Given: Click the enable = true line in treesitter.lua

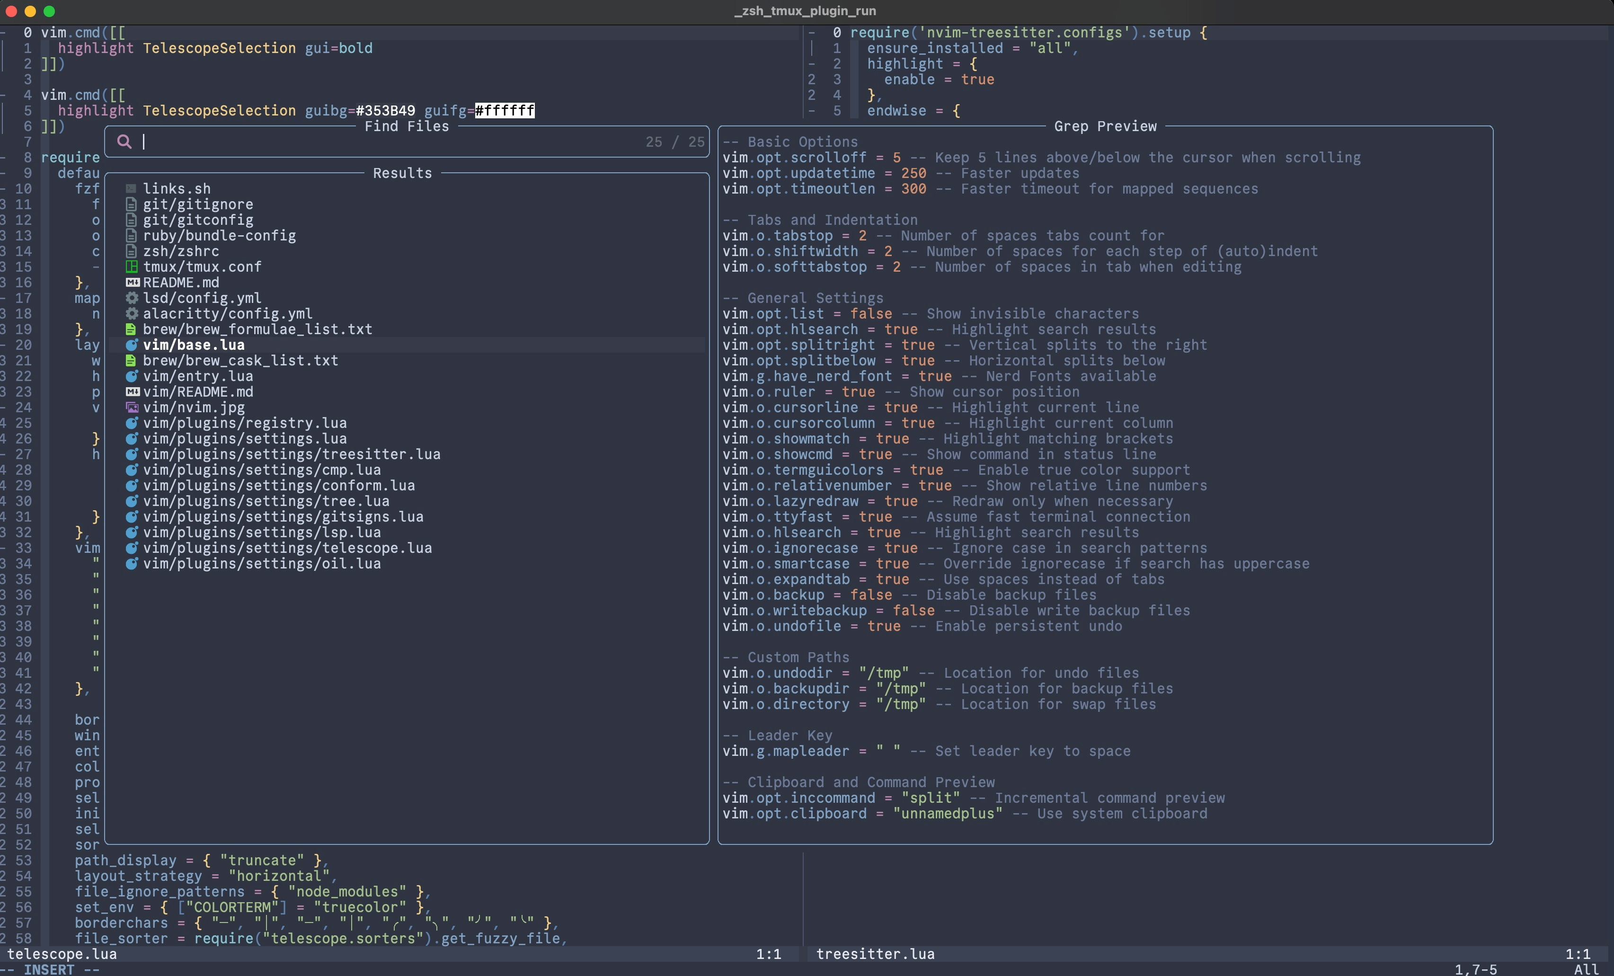Looking at the screenshot, I should coord(940,79).
